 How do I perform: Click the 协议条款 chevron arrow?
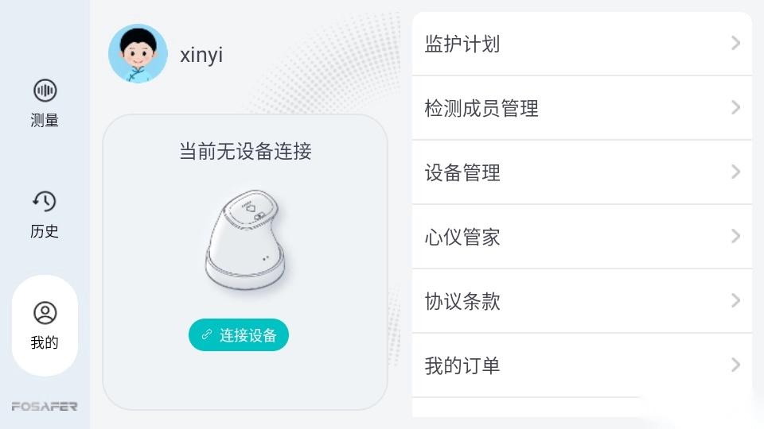[735, 300]
